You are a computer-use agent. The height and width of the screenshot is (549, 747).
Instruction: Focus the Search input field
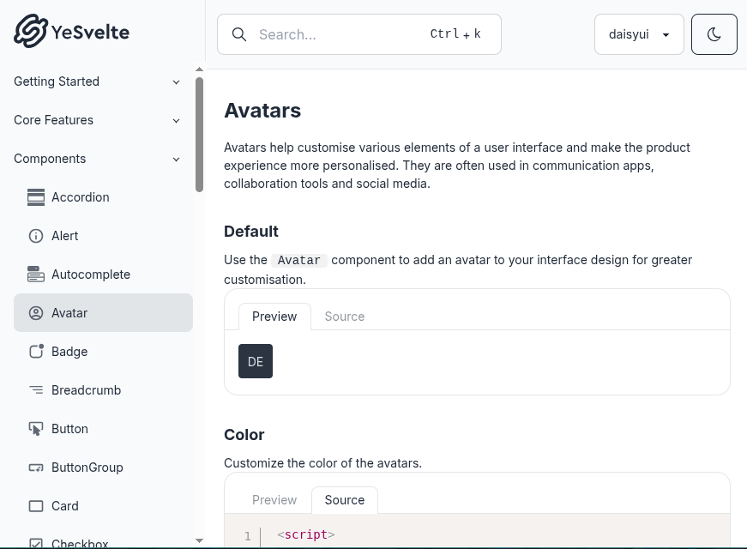click(359, 34)
